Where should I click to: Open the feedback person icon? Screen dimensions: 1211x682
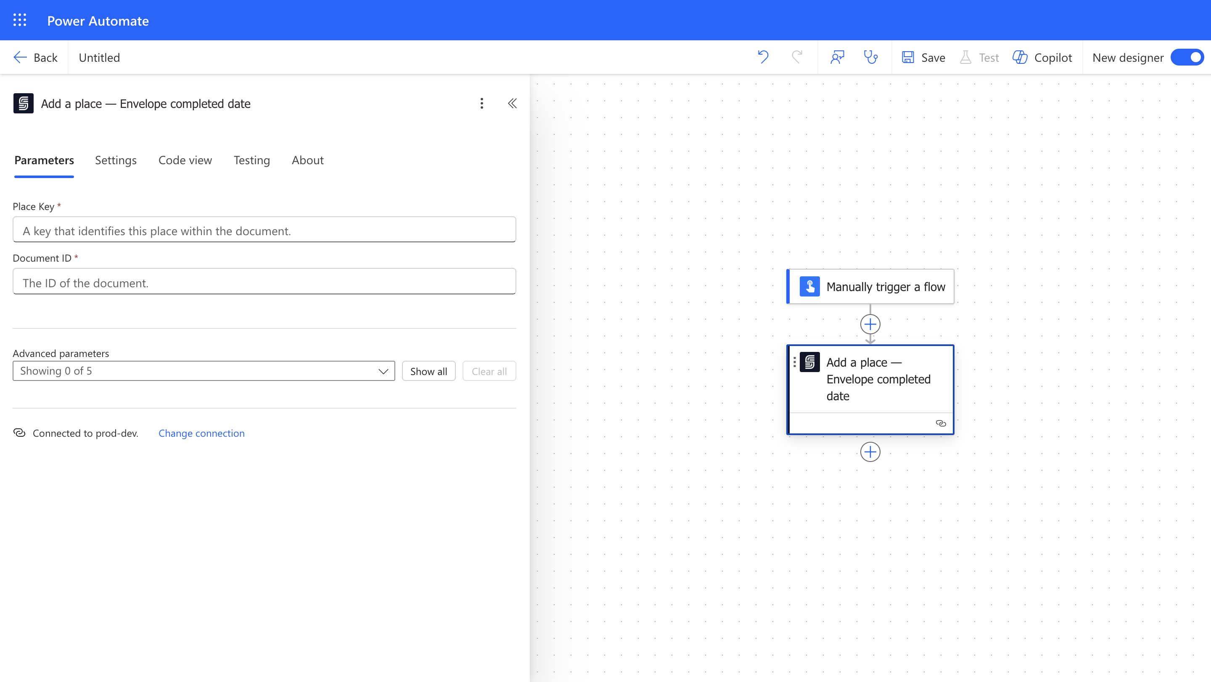pos(837,57)
